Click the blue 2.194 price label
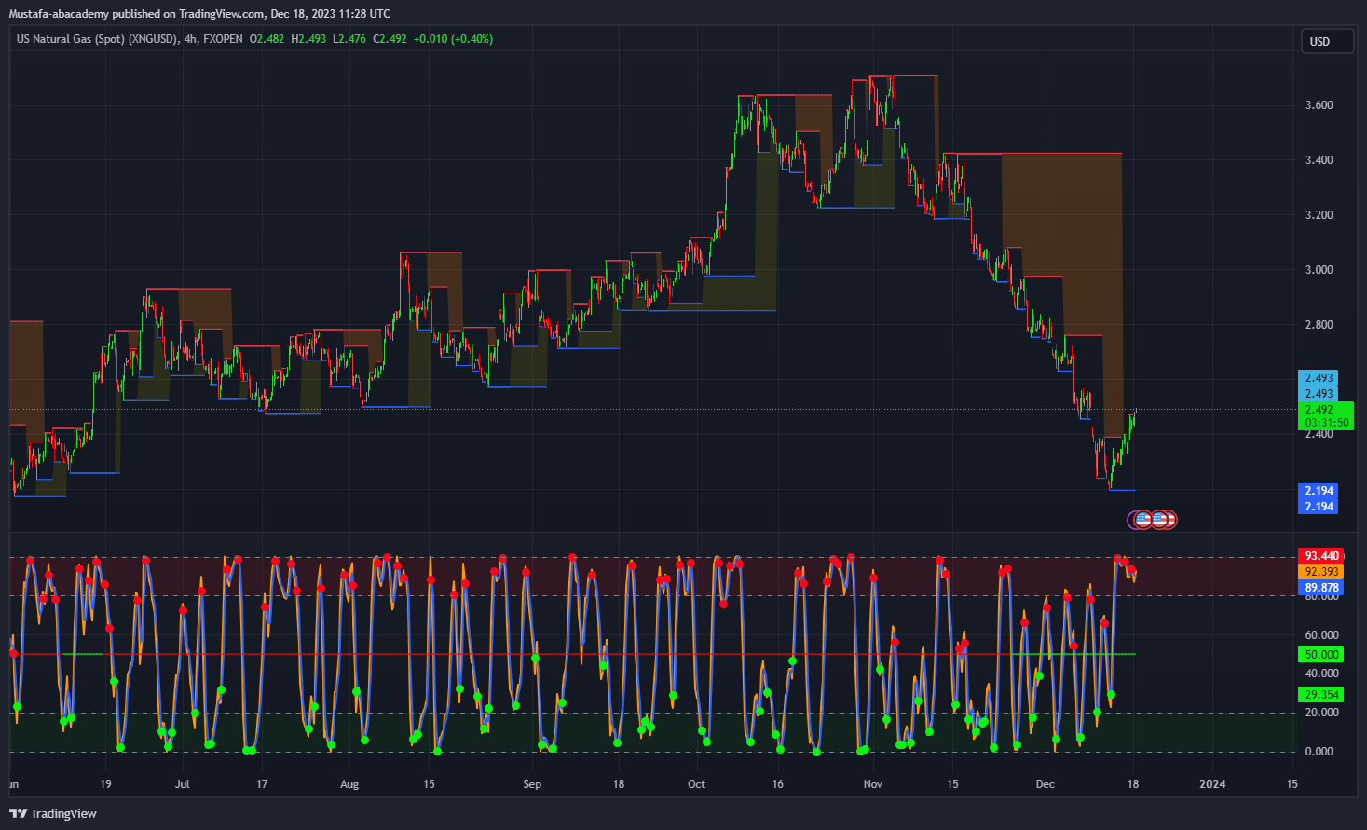 pyautogui.click(x=1319, y=490)
